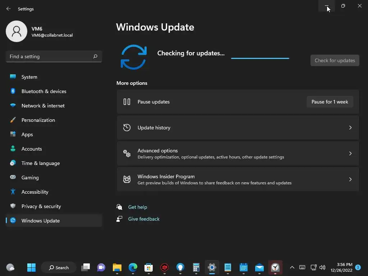The width and height of the screenshot is (368, 276).
Task: Open Calculator from taskbar
Action: point(196,267)
